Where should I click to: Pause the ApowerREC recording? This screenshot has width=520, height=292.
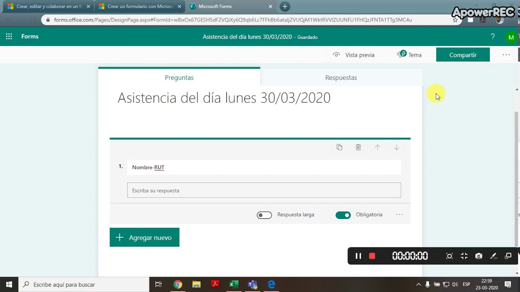[358, 256]
